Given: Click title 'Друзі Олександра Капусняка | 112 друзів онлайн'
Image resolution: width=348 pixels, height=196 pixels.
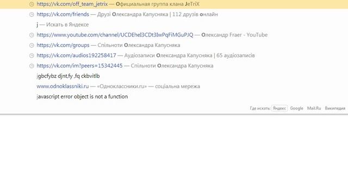Looking at the screenshot, I should click(x=157, y=15).
